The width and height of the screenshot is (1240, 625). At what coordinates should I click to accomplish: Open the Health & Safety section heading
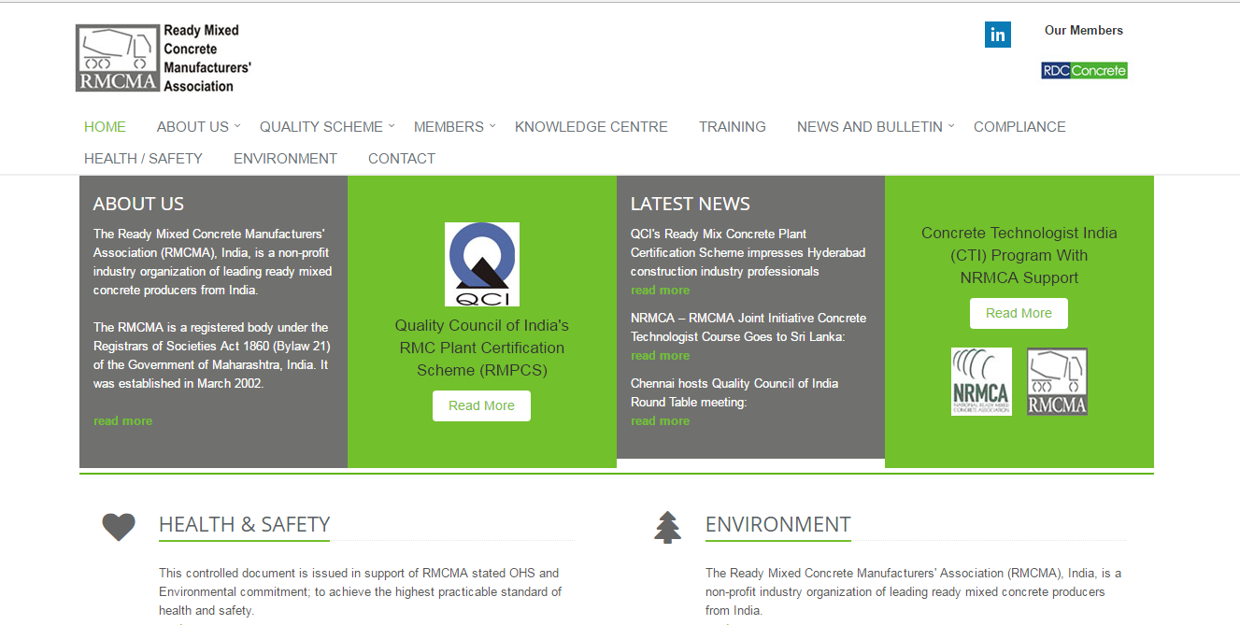coord(244,525)
